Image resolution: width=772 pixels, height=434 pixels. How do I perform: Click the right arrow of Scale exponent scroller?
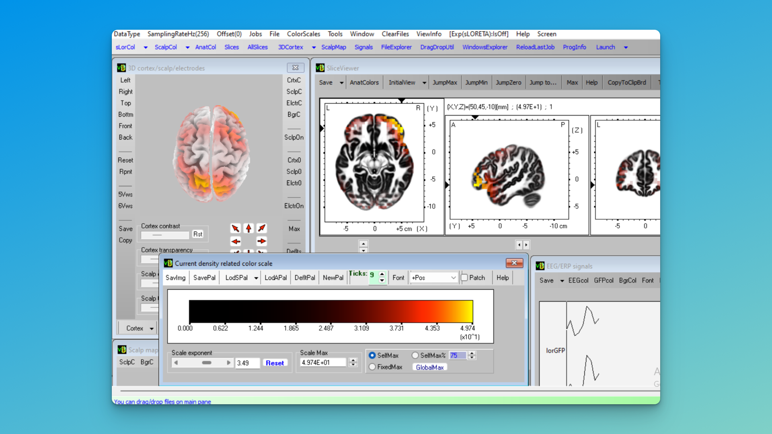228,363
